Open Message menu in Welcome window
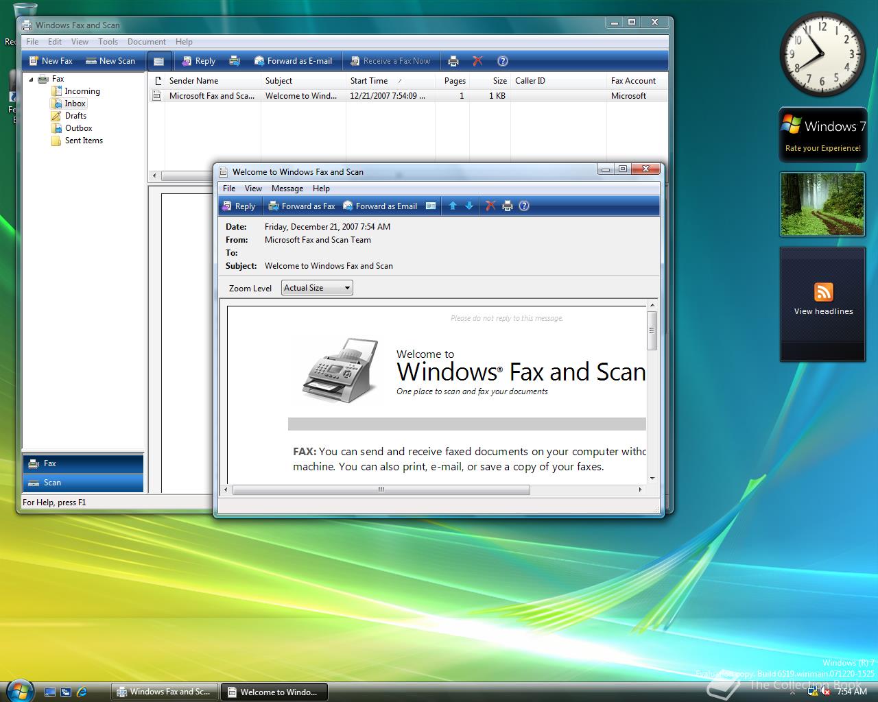878x702 pixels. click(287, 189)
